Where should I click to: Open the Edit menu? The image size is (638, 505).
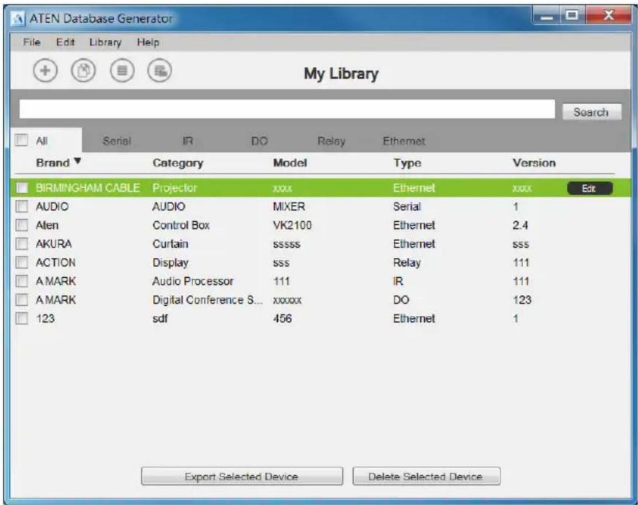click(66, 42)
